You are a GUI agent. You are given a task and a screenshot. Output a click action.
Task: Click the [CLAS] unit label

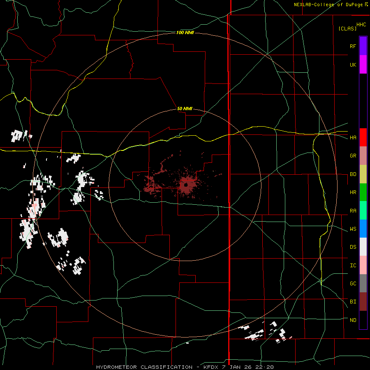click(x=347, y=28)
